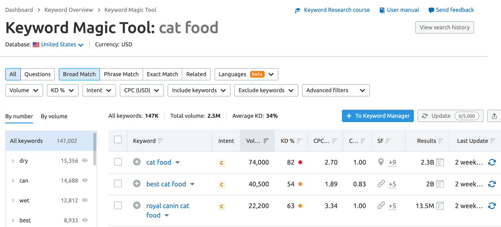This screenshot has width=501, height=227.
Task: Change the United States database selector
Action: click(62, 45)
